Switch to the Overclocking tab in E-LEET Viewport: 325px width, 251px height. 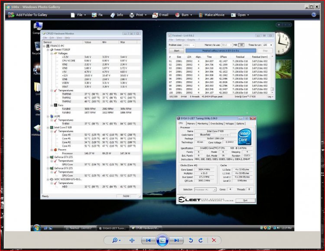pos(217,123)
